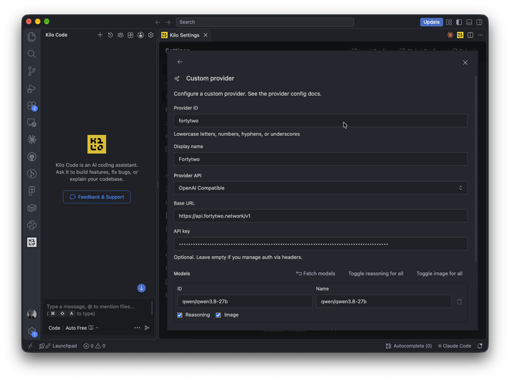Screen dimensions: 510x381
Task: Open Kilo Code profile icon in header
Action: [141, 35]
